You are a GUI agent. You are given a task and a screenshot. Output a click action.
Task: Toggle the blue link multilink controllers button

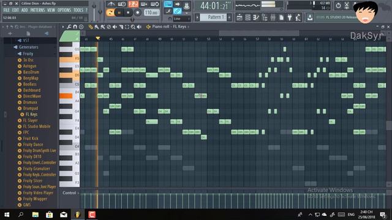click(177, 11)
